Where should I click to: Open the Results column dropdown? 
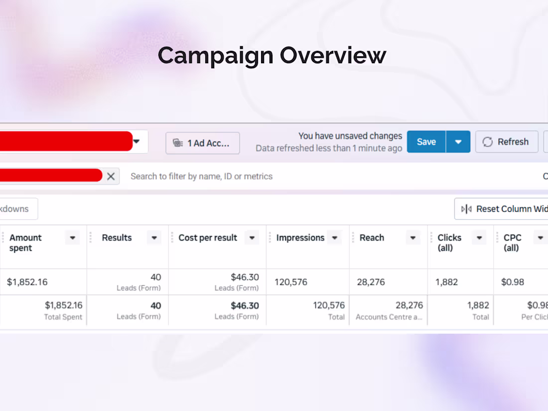[x=154, y=238]
